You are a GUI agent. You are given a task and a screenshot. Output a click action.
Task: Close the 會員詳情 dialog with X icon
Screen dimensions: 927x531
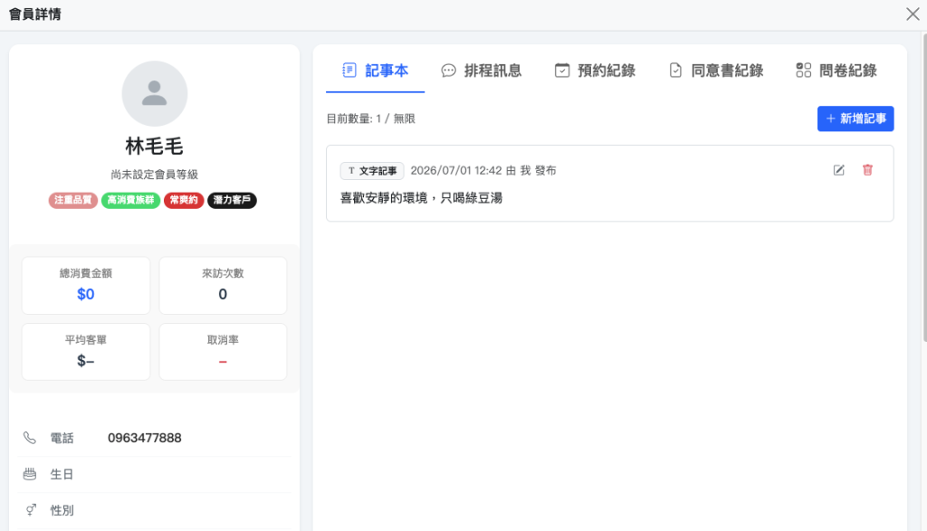913,14
